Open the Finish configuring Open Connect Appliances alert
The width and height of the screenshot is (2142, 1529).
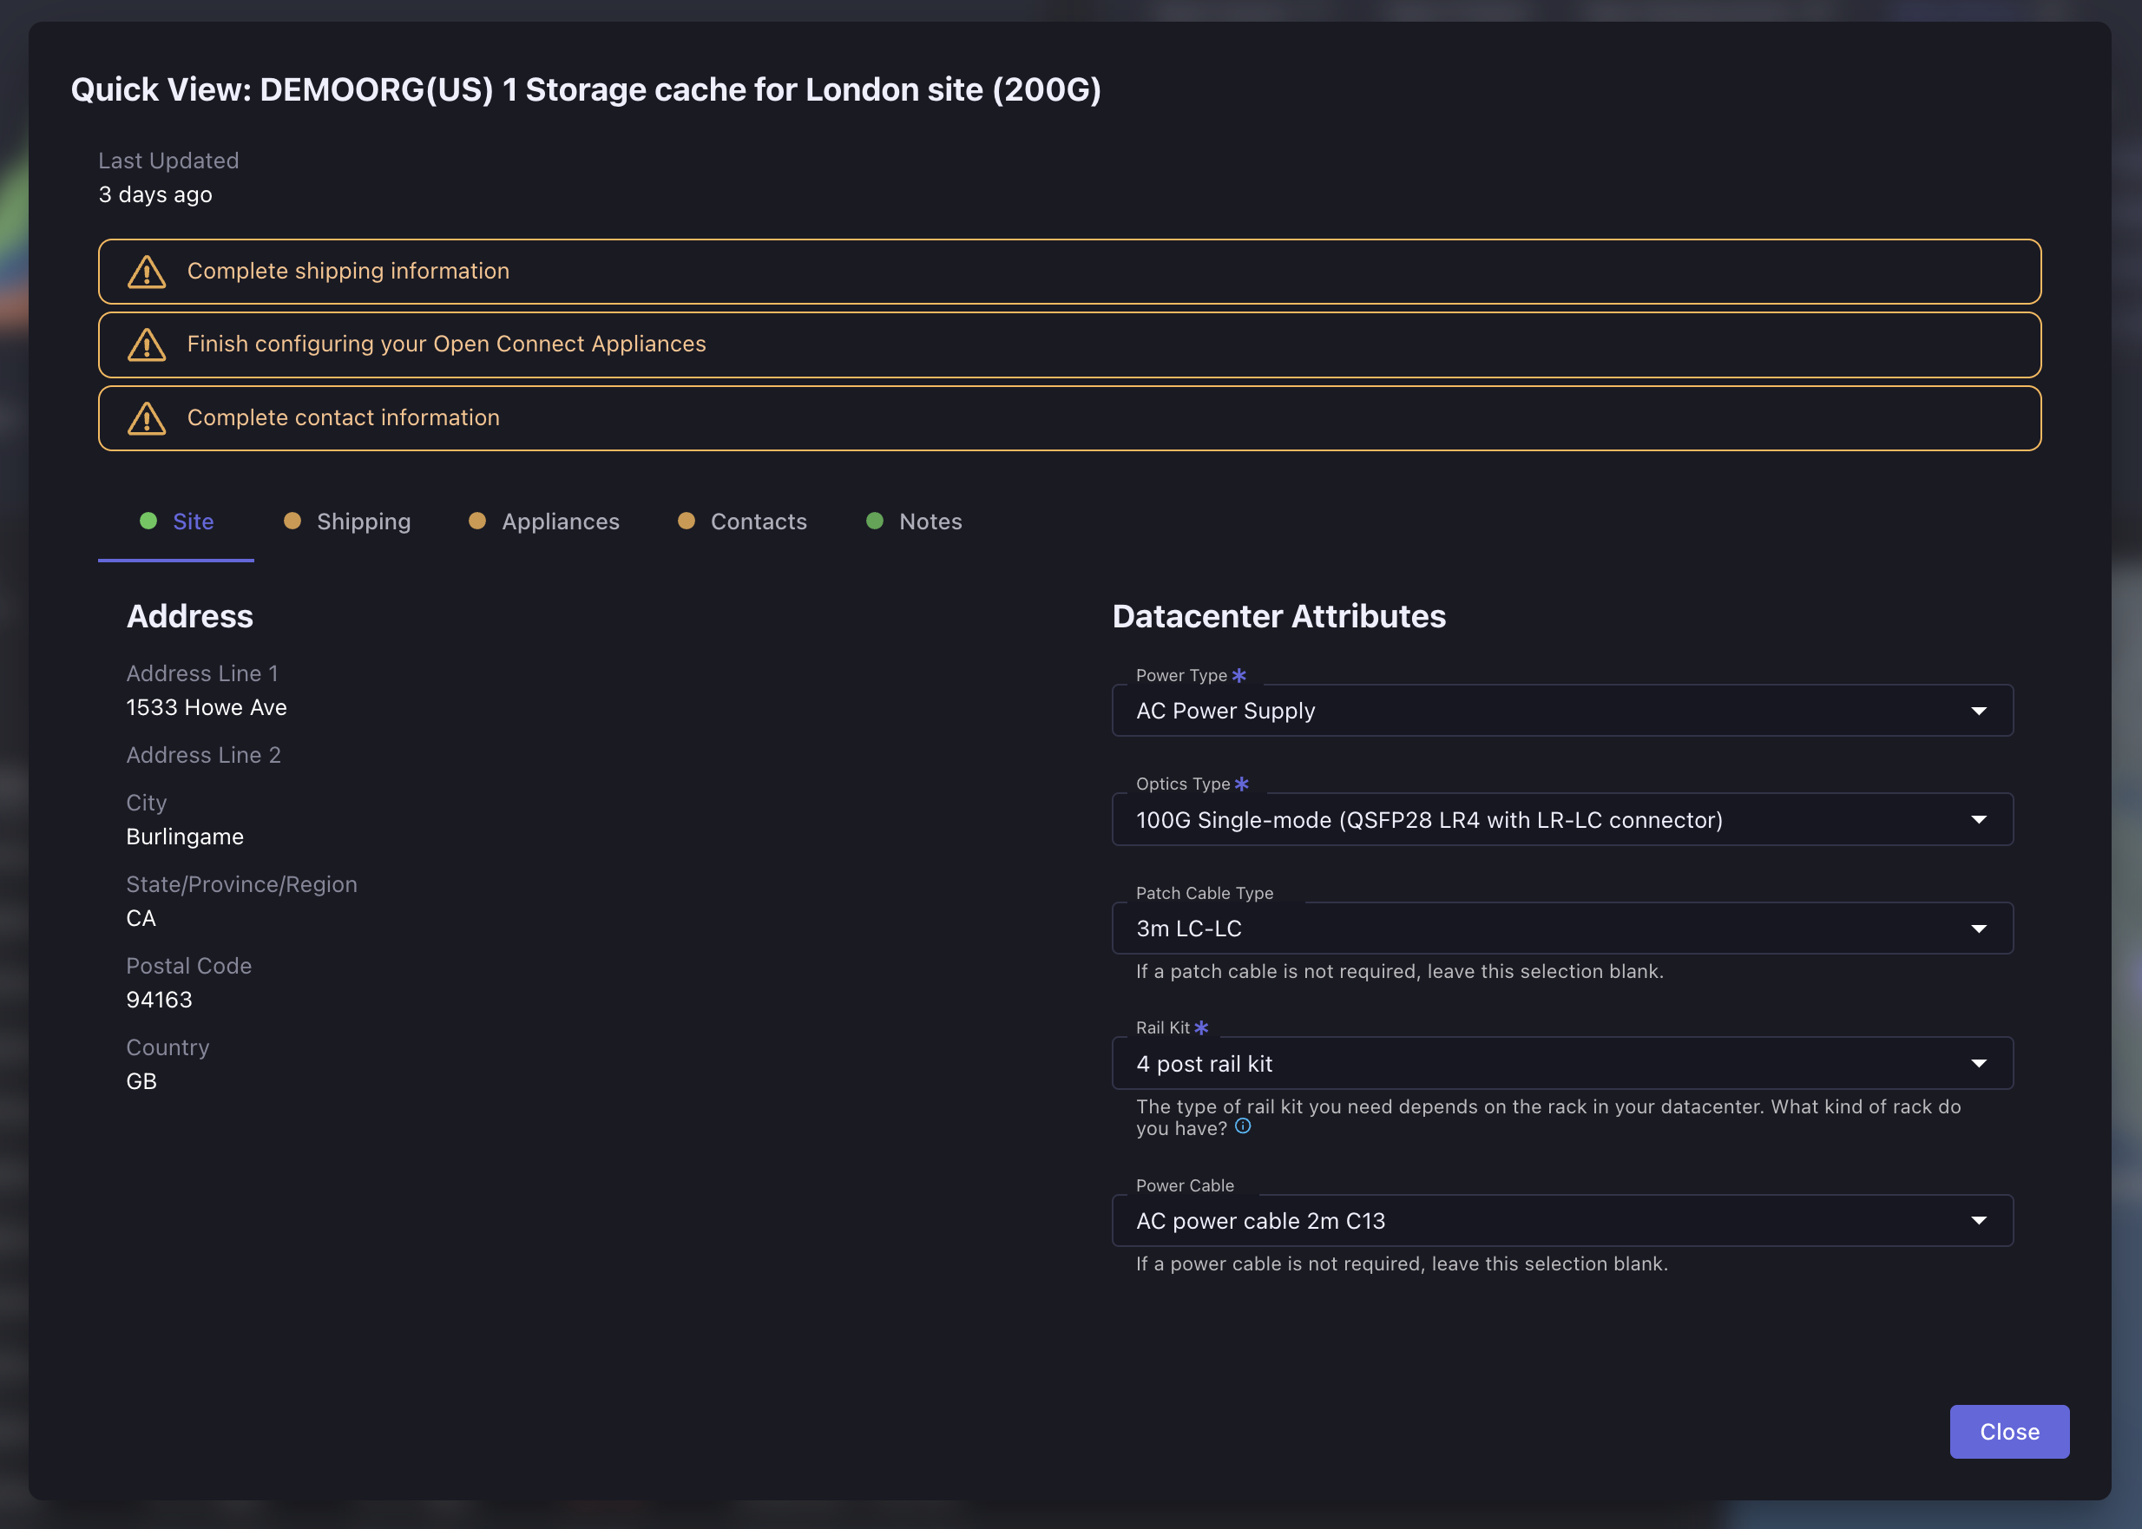pyautogui.click(x=1069, y=345)
